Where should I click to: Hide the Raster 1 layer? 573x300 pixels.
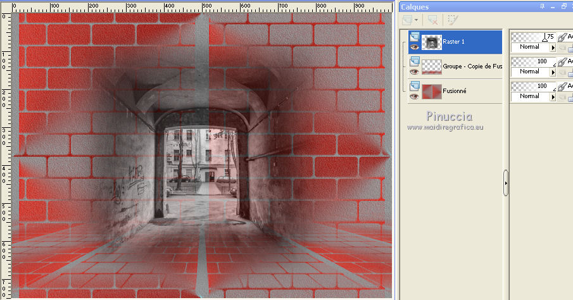[414, 47]
